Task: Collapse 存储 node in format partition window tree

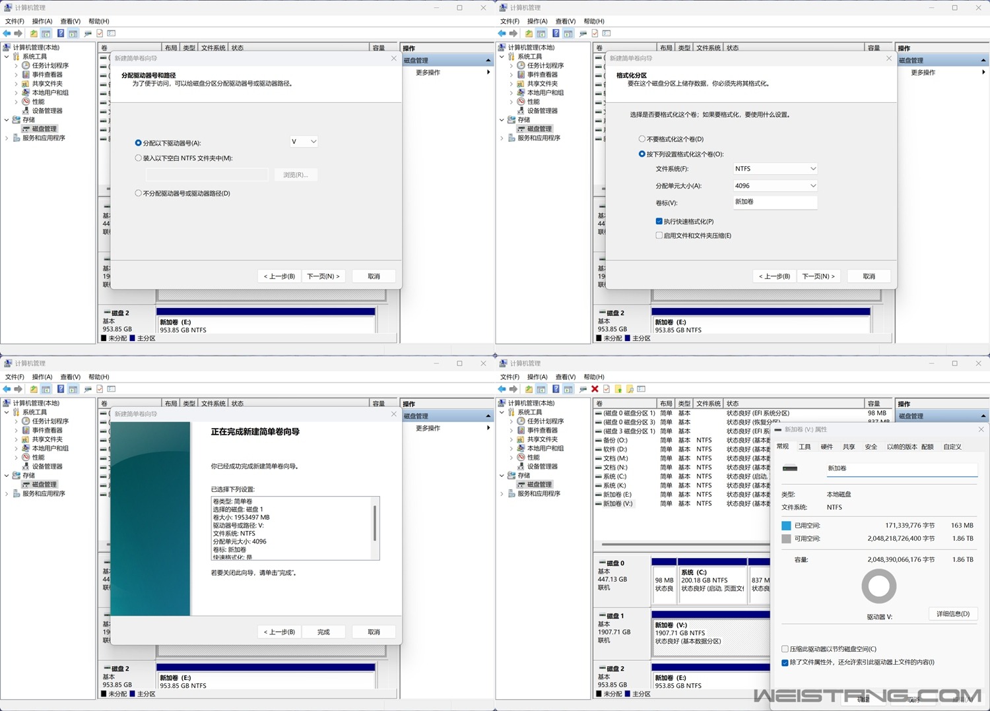Action: click(502, 120)
